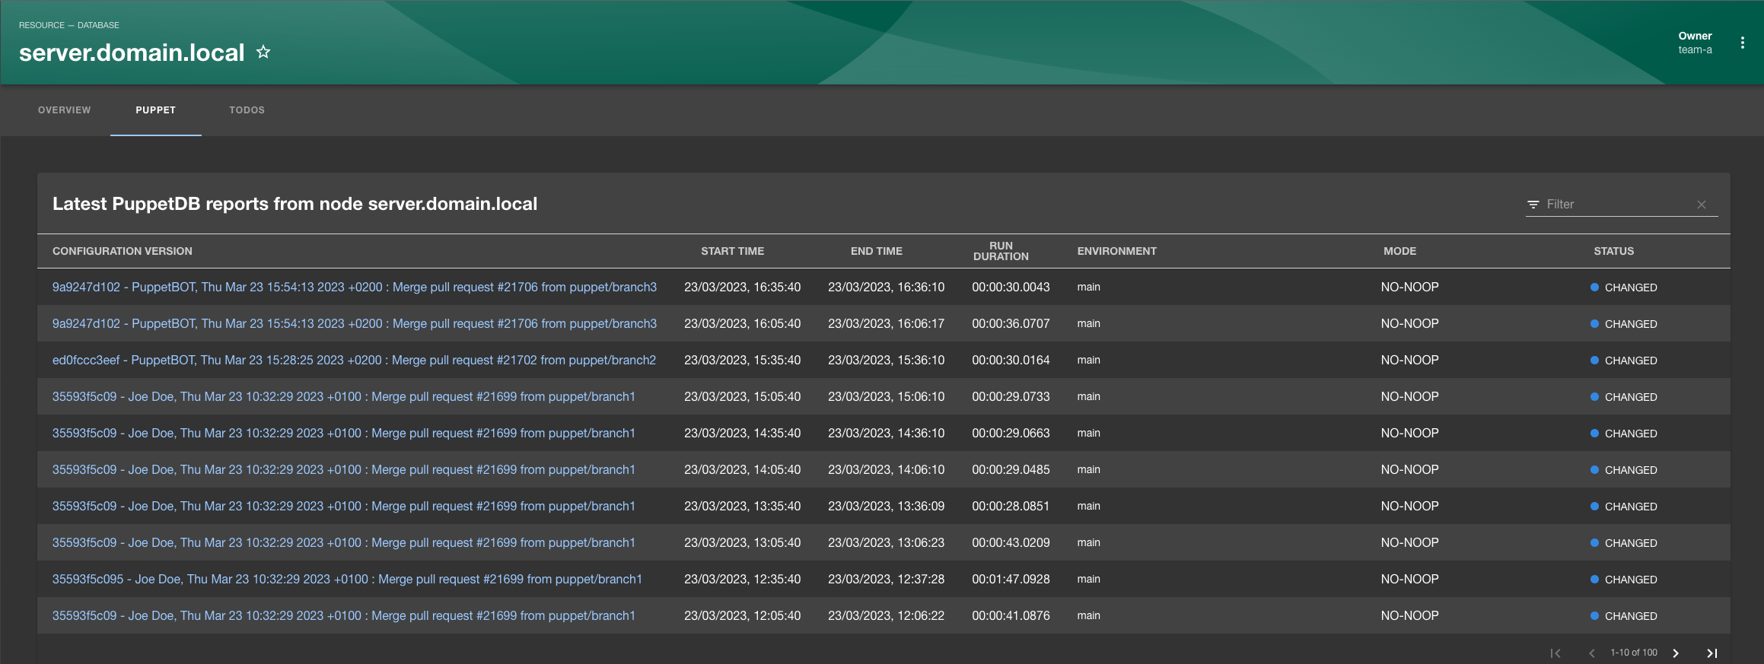Click end time 23/03/2023, 12:37:28
Viewport: 1764px width, 664px height.
[x=886, y=579]
